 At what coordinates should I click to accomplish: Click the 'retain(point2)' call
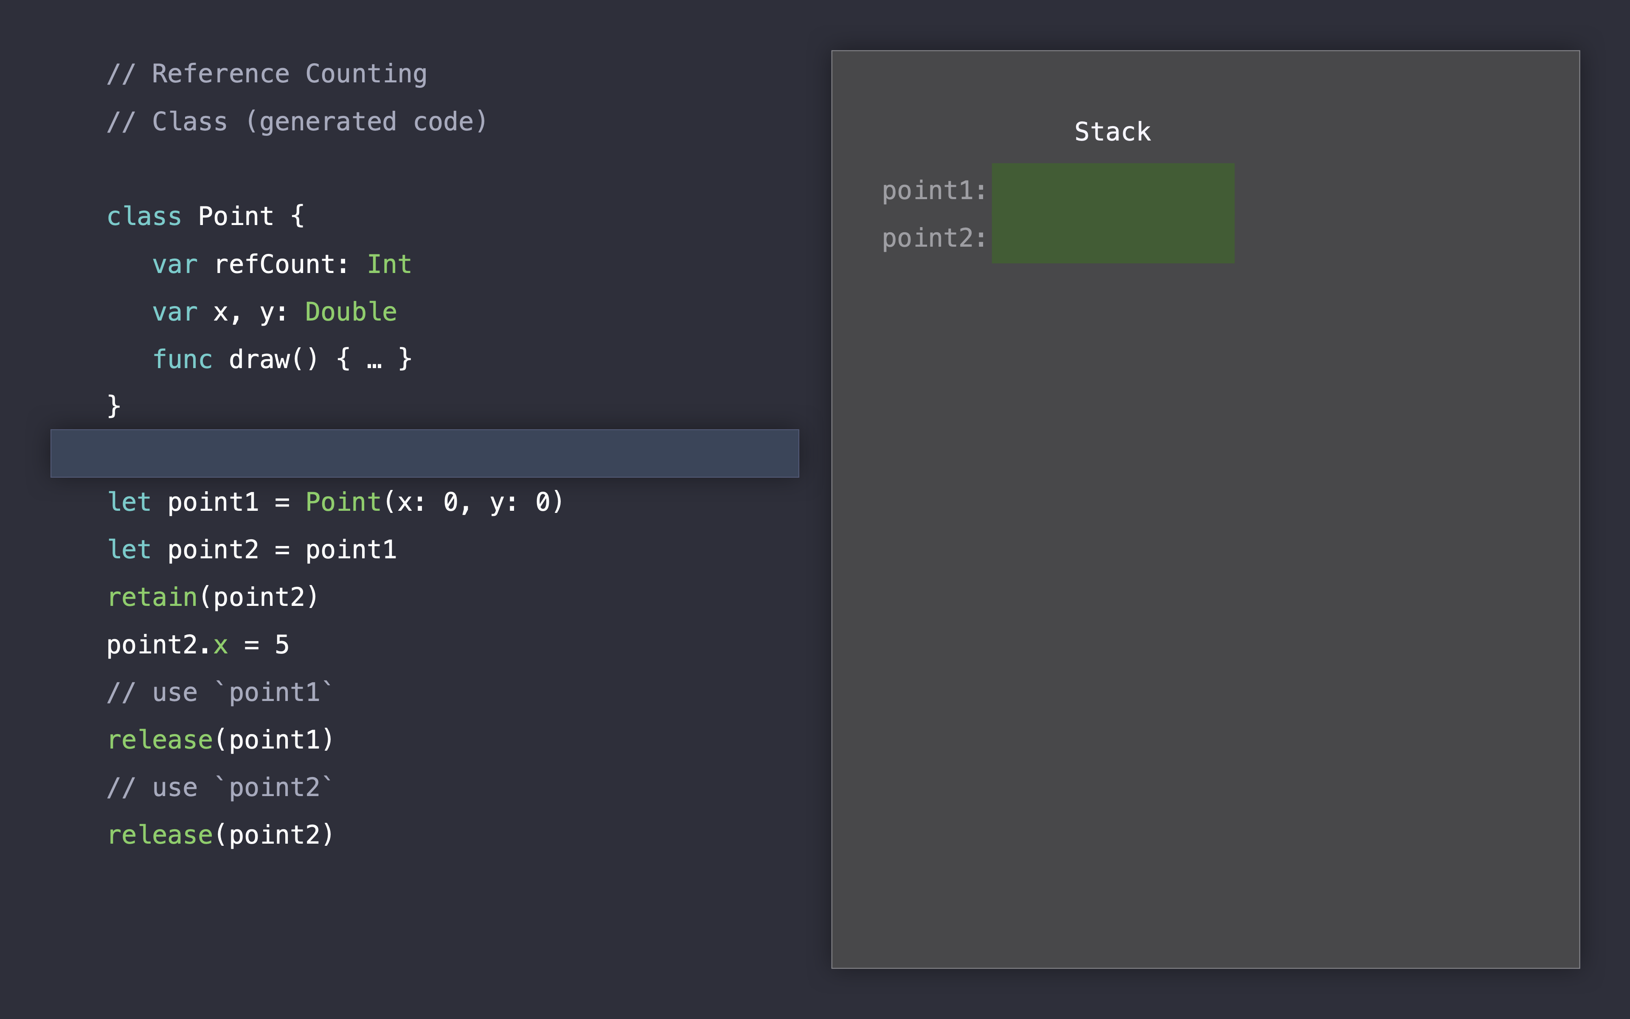[213, 597]
